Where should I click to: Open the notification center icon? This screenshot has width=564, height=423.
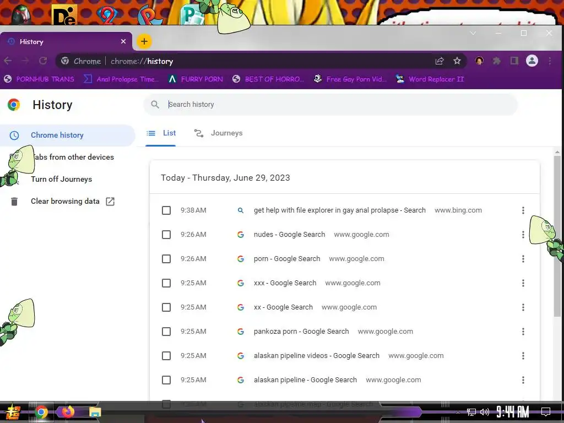click(546, 411)
